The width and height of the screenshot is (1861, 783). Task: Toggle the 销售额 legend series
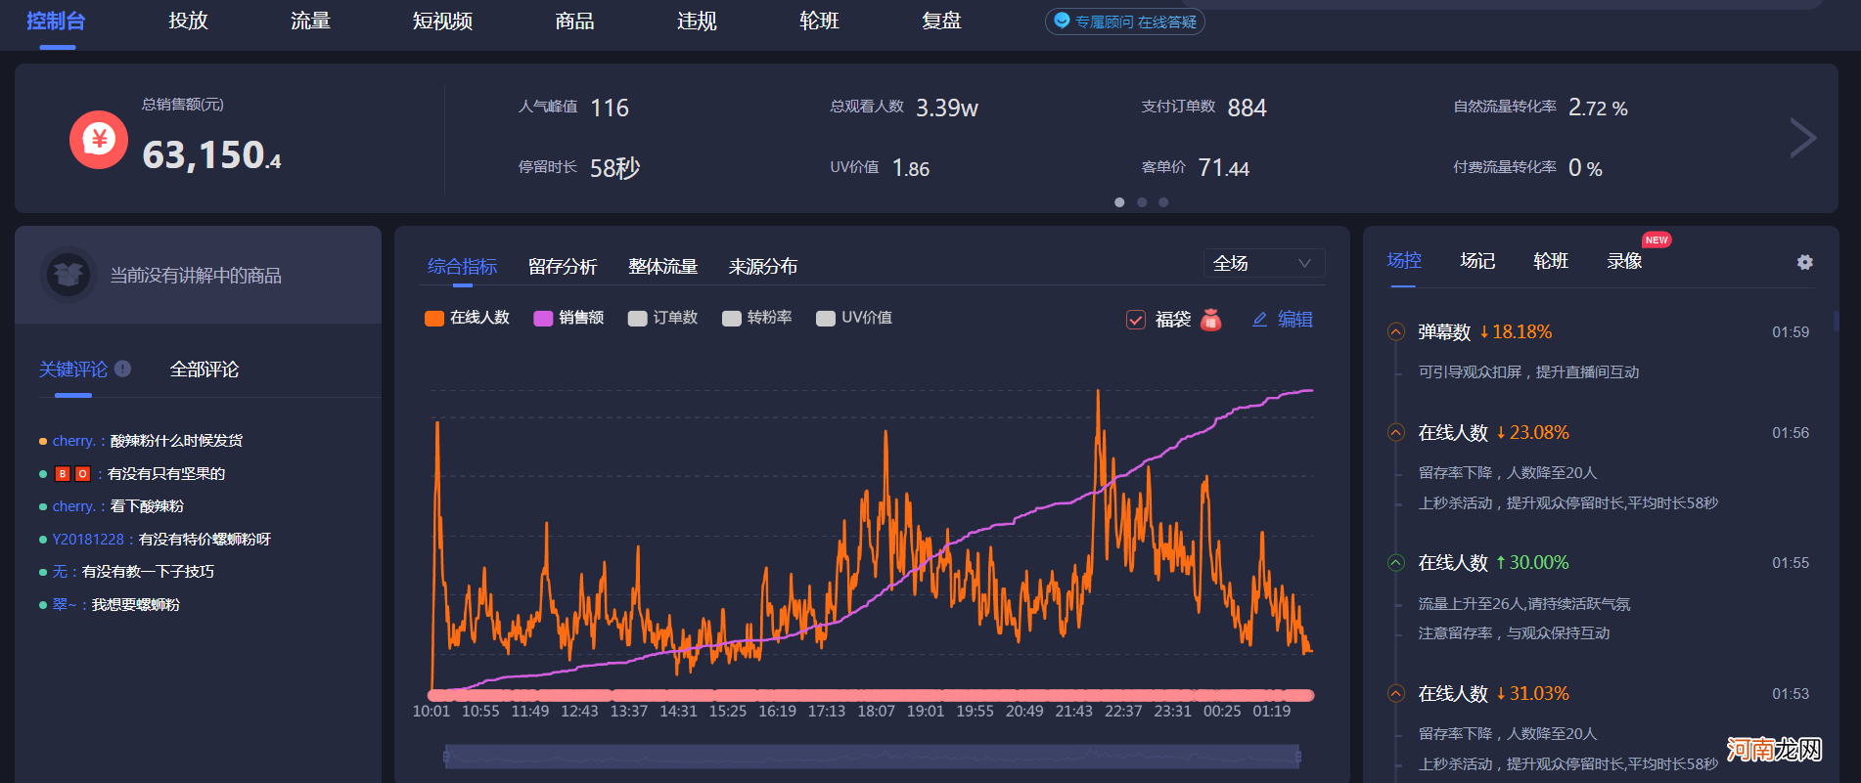click(568, 318)
